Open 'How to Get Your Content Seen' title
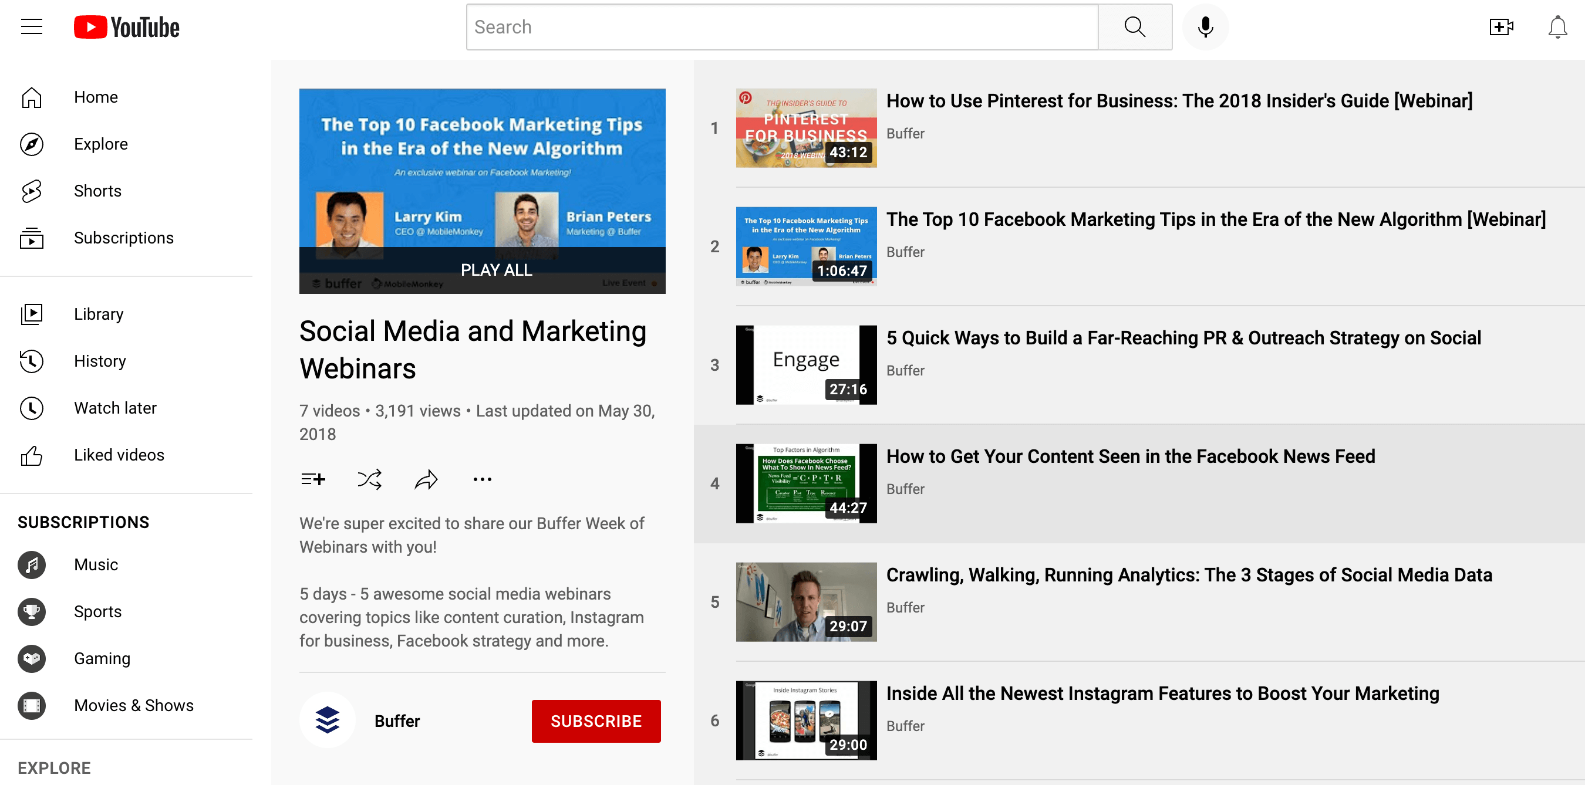The image size is (1585, 785). coord(1130,456)
